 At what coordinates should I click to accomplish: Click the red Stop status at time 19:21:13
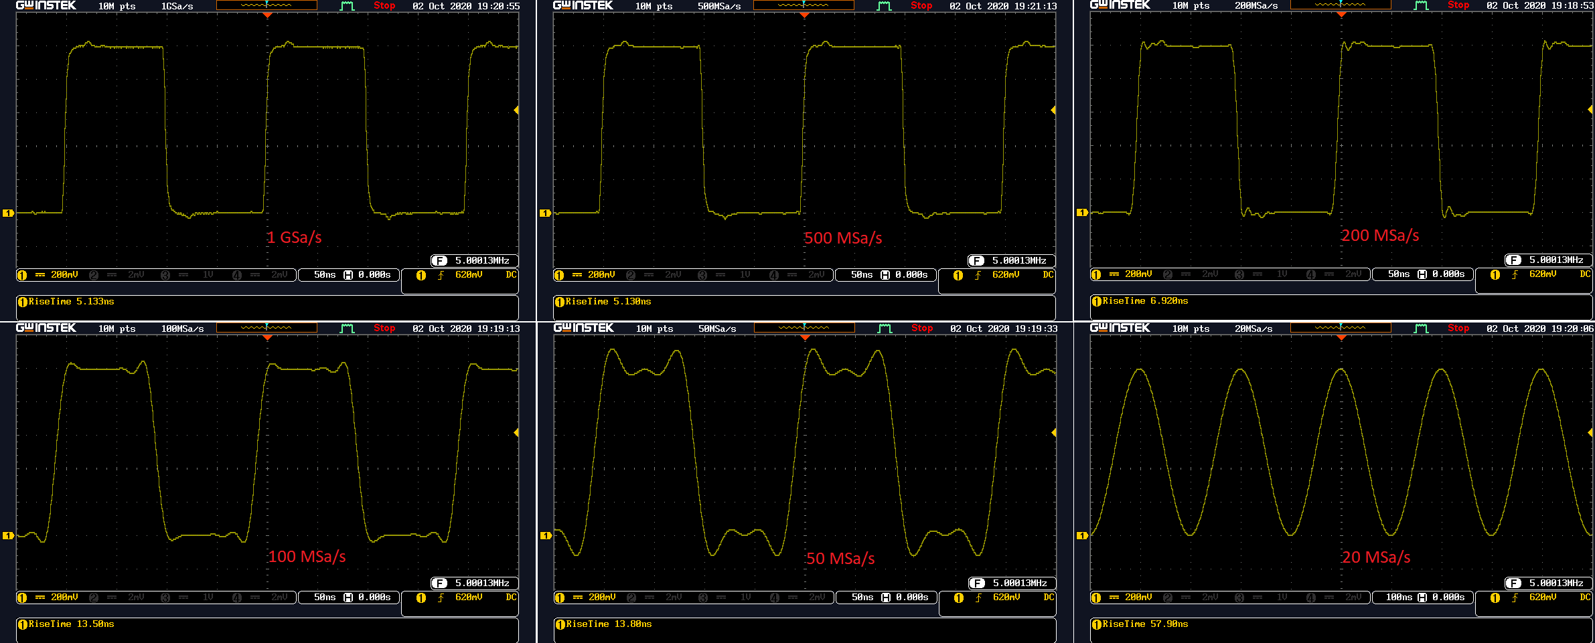click(921, 6)
